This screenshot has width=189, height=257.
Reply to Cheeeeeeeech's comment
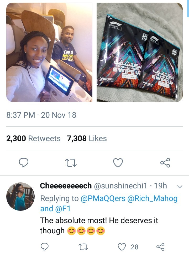click(44, 247)
